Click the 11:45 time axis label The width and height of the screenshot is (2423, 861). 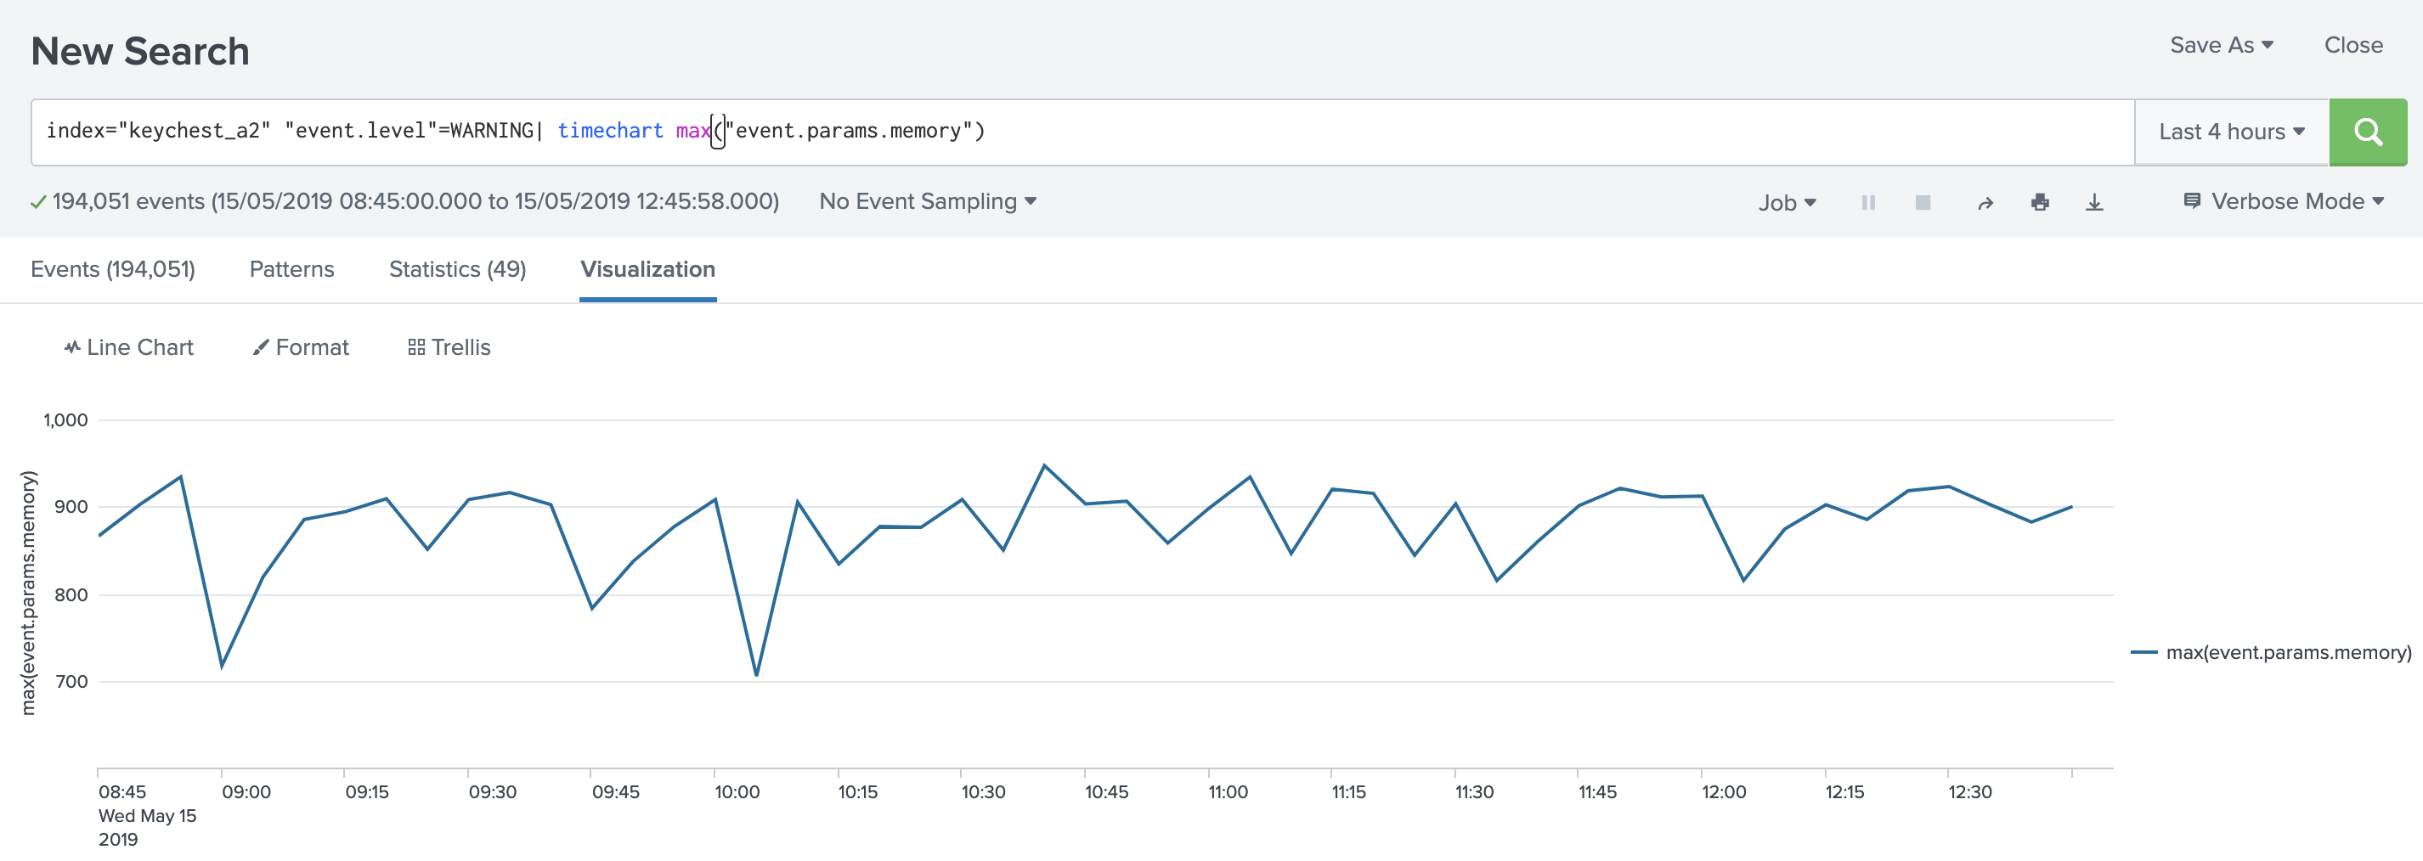click(x=1597, y=792)
